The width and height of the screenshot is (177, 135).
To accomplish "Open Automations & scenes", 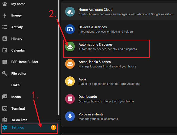I will point(119,47).
